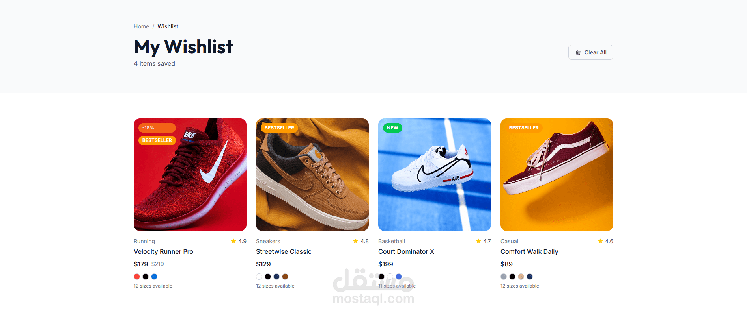Pick beige swatch for Comfort Walk Daily
This screenshot has height=312, width=747.
521,277
